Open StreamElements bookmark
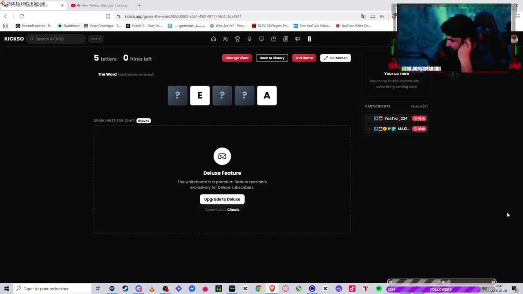Screen dimensions: 523x294 pos(34,26)
